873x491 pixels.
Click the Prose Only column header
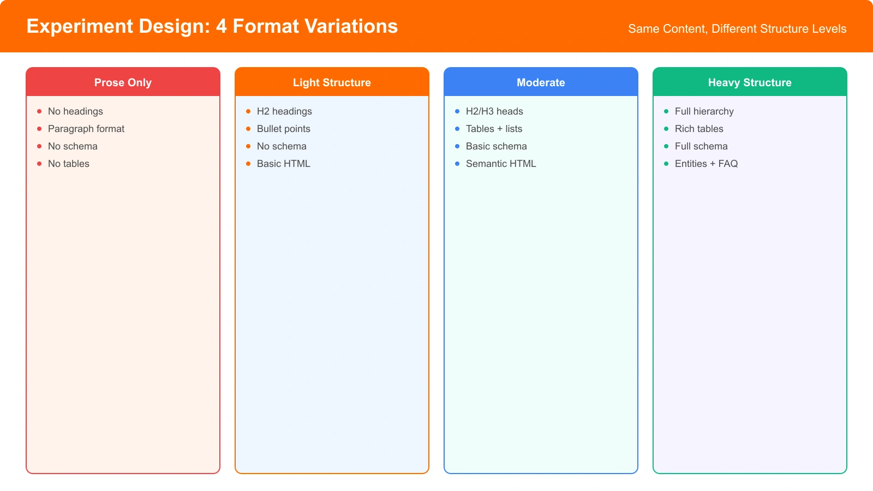click(x=123, y=82)
